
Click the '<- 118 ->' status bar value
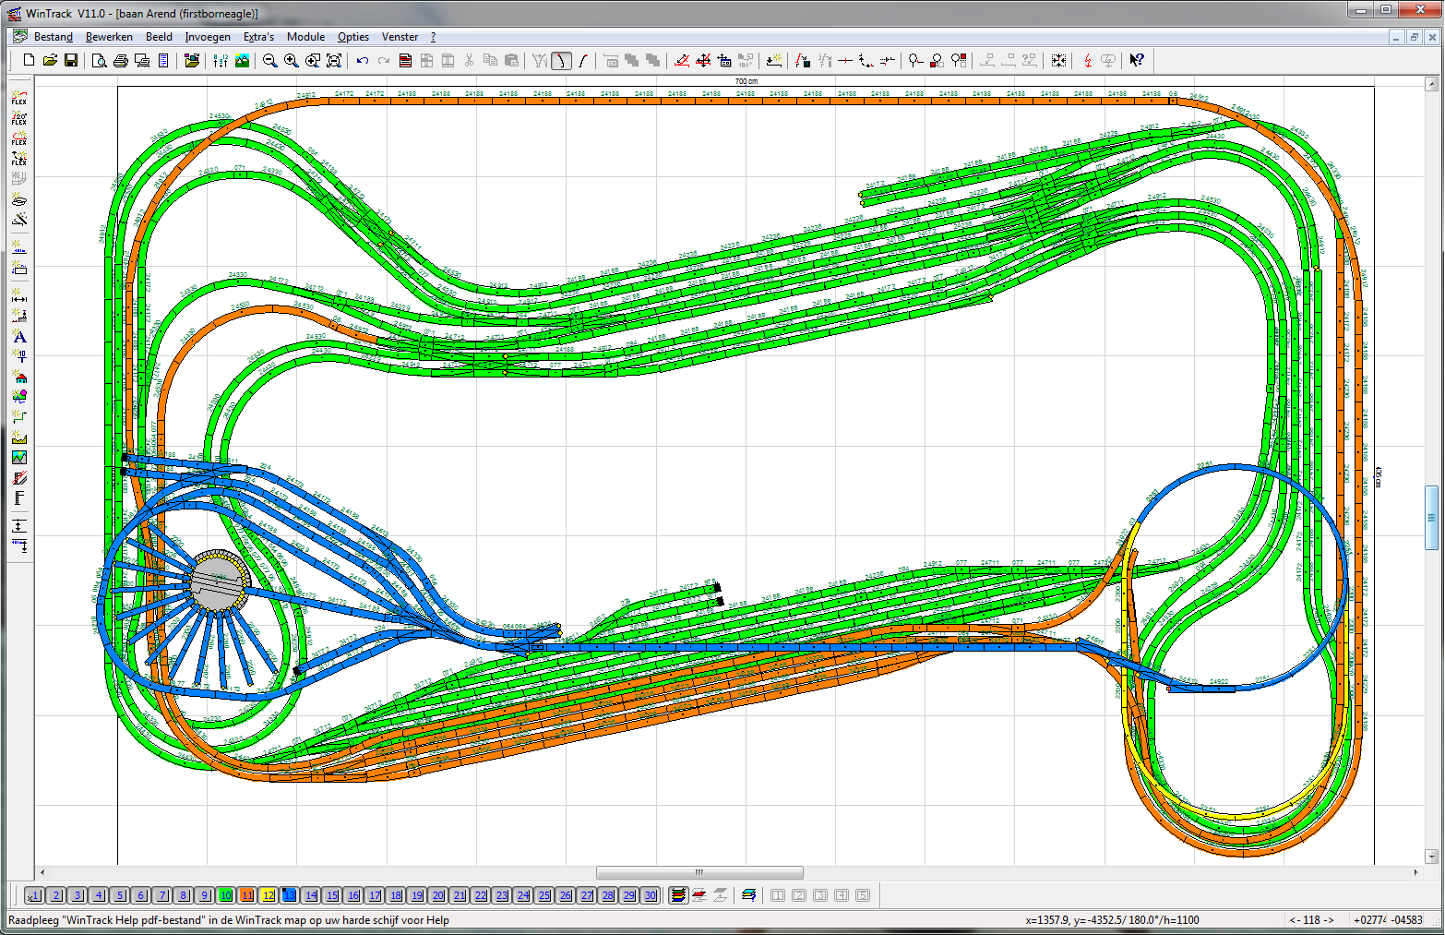coord(1312,920)
